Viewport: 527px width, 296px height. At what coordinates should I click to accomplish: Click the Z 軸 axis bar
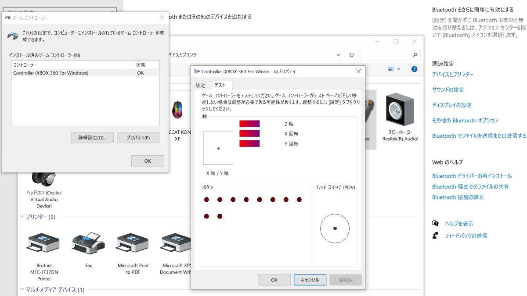coord(249,124)
